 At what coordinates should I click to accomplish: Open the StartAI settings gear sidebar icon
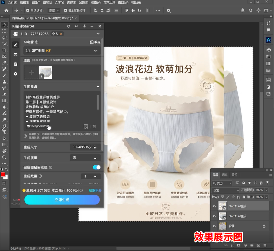point(16,74)
